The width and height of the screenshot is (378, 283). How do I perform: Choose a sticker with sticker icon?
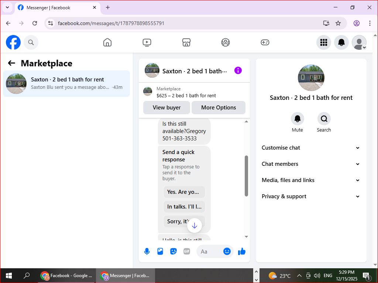(173, 251)
